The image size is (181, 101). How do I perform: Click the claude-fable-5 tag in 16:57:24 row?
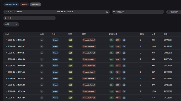(x=89, y=98)
